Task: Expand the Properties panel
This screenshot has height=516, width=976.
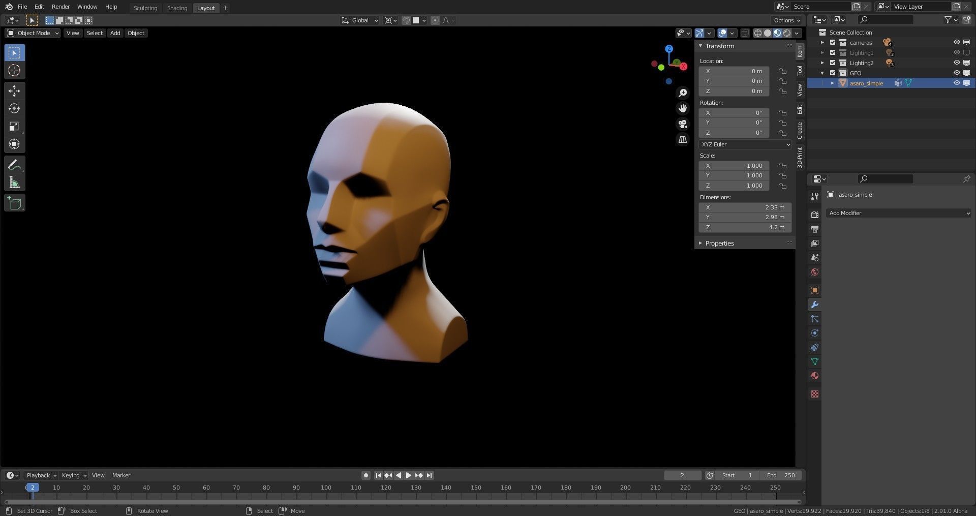Action: pos(700,244)
